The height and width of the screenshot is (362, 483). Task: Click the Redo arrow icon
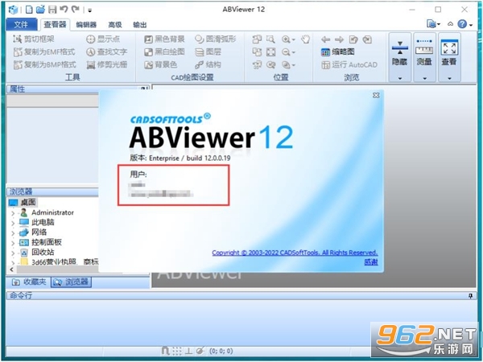pyautogui.click(x=76, y=10)
